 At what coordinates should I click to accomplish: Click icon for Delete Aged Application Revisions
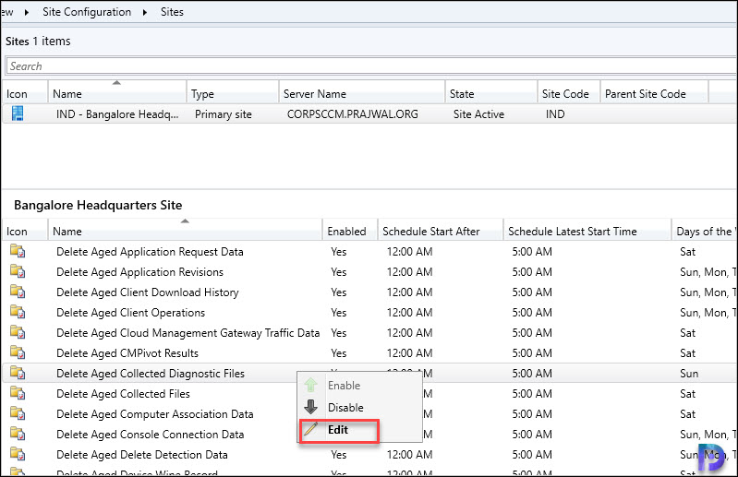click(18, 271)
